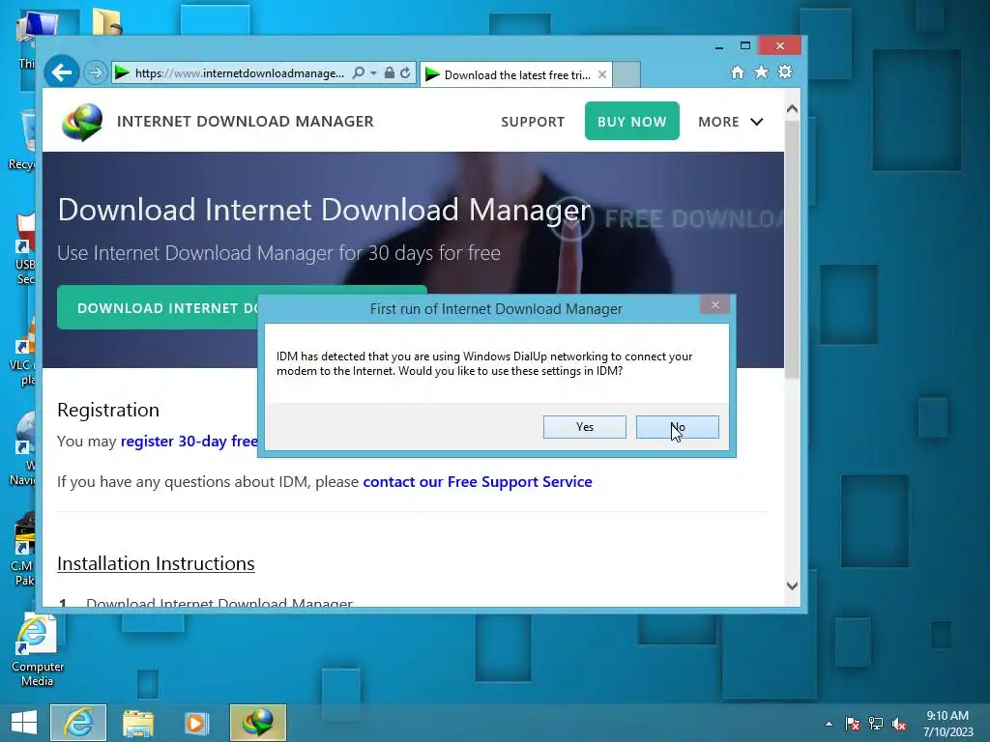Open Favorites star icon

point(762,71)
